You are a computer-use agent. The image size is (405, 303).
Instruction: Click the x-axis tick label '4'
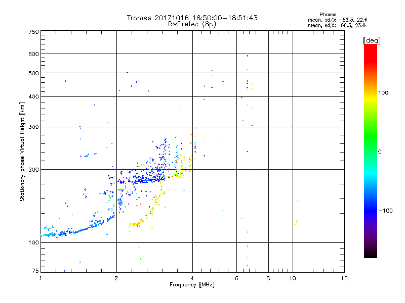(x=192, y=278)
